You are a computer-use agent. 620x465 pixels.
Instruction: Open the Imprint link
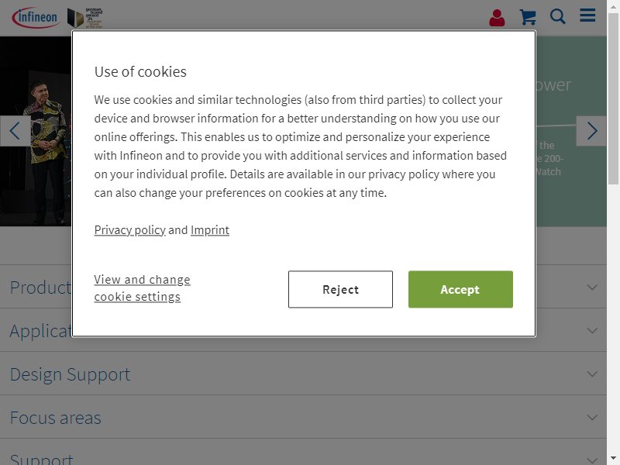[x=209, y=230]
